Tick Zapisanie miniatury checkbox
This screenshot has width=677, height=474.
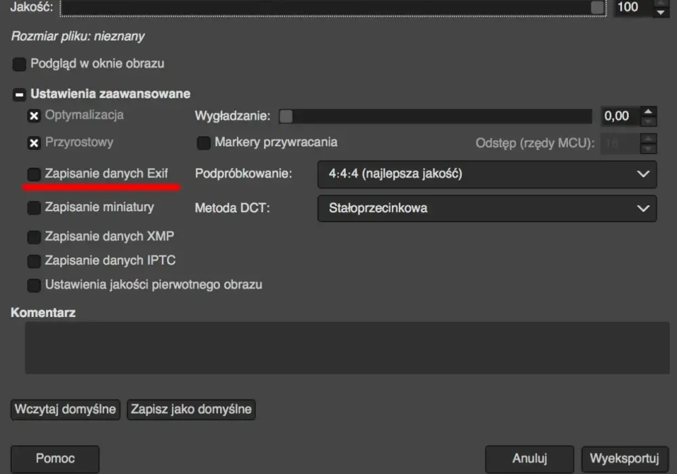(x=34, y=208)
